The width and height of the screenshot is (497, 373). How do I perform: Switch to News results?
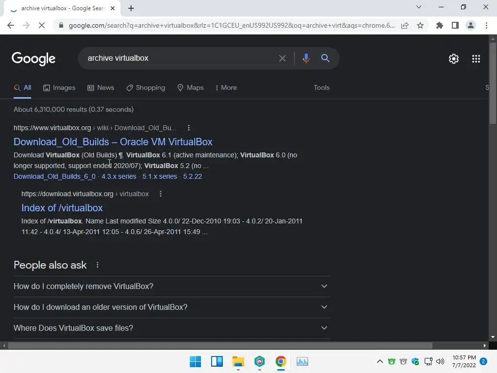[x=101, y=88]
